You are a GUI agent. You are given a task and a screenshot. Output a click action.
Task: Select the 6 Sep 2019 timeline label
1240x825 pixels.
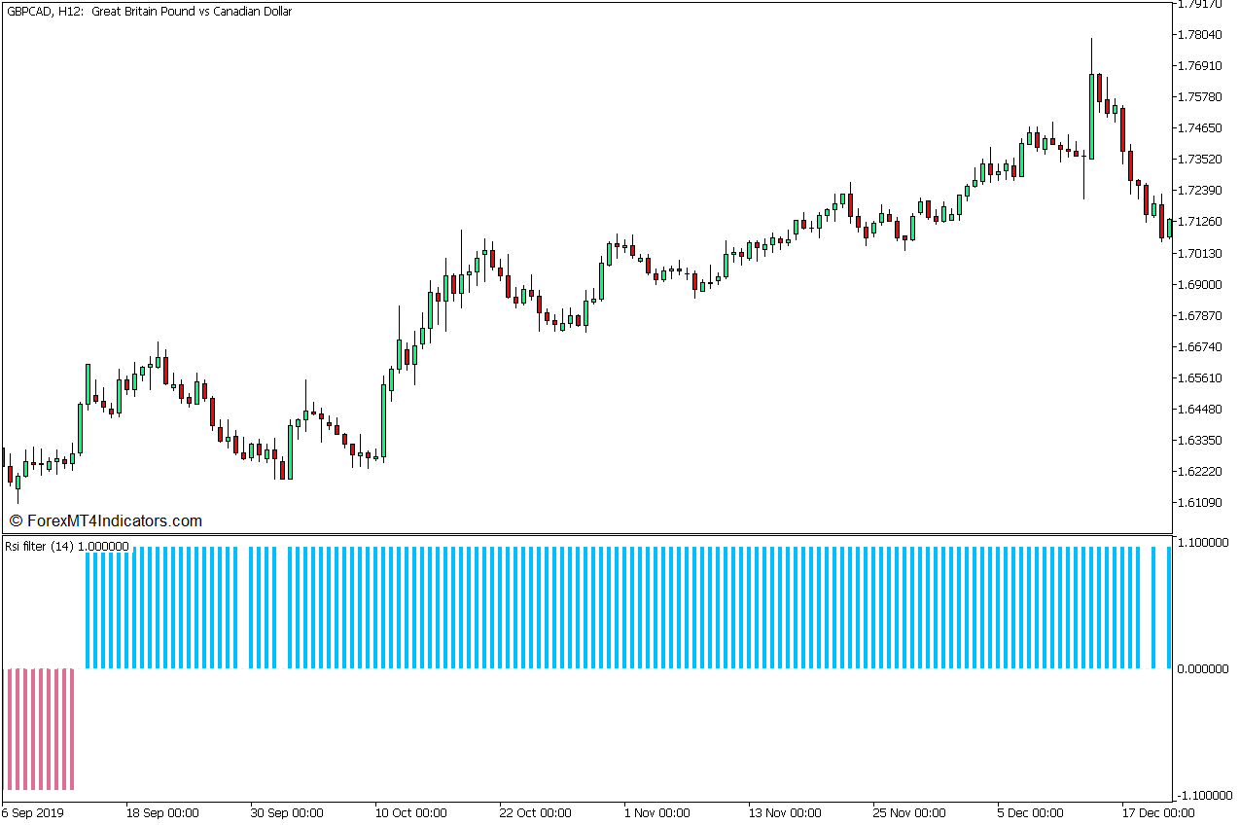coord(34,811)
